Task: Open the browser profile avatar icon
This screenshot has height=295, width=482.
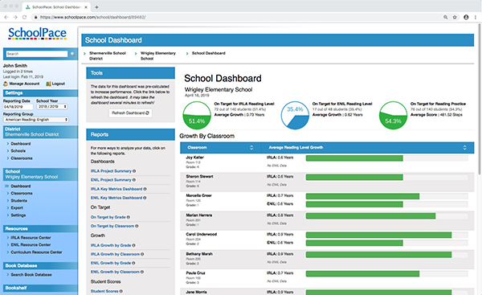Action: pos(466,17)
